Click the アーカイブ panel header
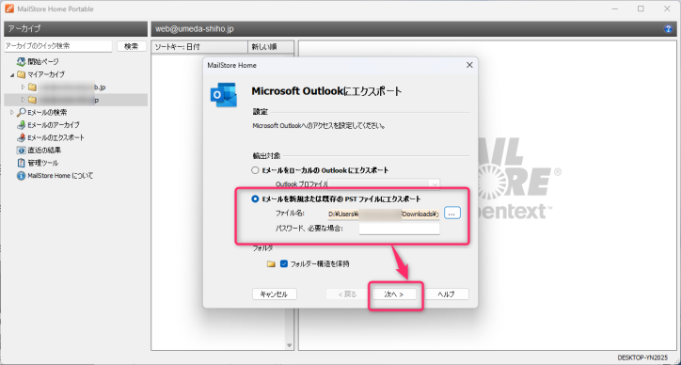This screenshot has width=681, height=365. (x=75, y=29)
